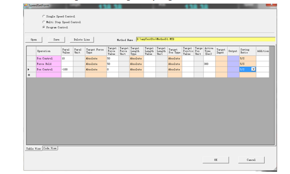Click the purple Output cell in first row
290x174 pixels.
click(233, 58)
